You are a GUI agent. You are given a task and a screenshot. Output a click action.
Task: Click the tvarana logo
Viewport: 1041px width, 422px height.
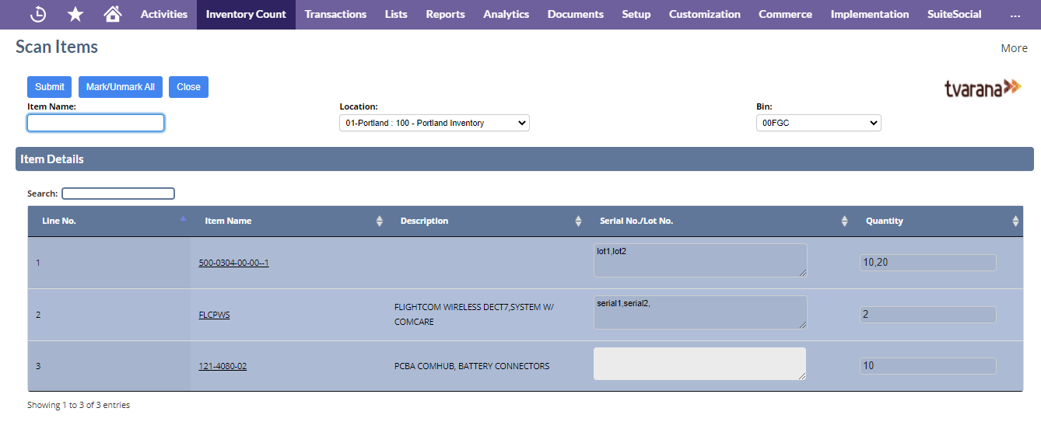983,87
